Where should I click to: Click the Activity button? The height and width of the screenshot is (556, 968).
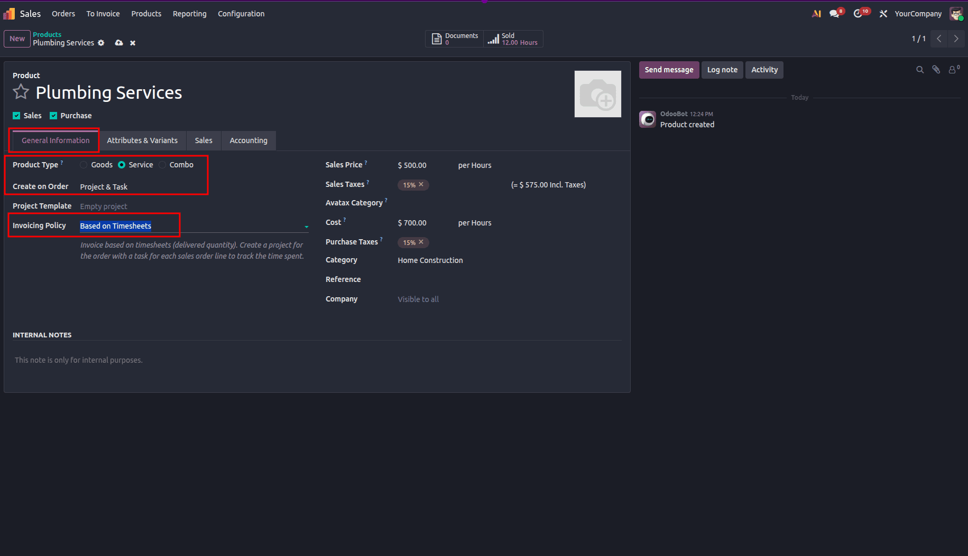pyautogui.click(x=764, y=70)
